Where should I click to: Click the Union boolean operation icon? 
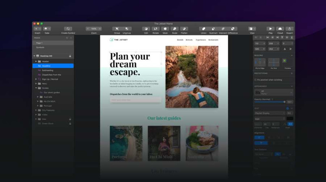(203, 29)
